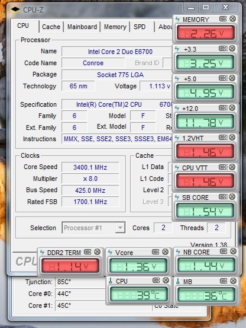
Task: Close the +3.3 voltage widget
Action: pos(232,49)
